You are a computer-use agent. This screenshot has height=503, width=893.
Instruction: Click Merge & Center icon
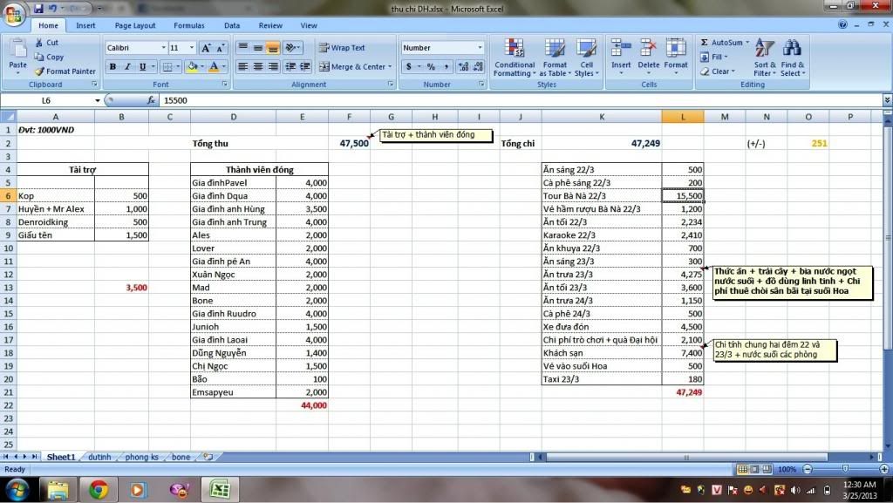click(x=324, y=67)
